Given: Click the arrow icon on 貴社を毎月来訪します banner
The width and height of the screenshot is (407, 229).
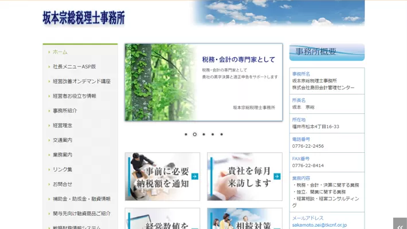Looking at the screenshot, I should (x=277, y=176).
